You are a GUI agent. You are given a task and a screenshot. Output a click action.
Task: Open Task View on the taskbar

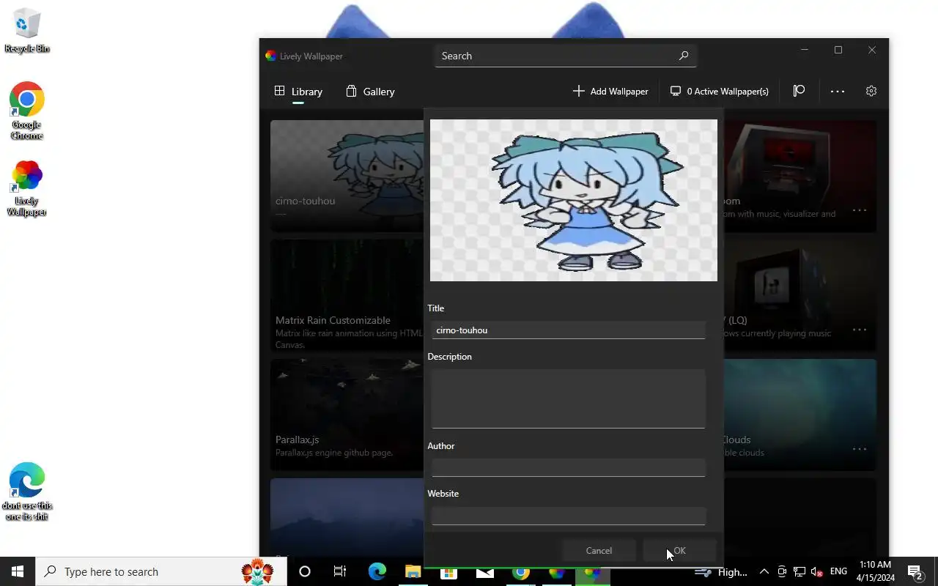(x=340, y=571)
